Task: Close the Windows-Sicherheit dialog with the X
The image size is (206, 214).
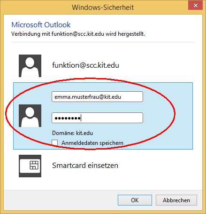Action: 195,6
